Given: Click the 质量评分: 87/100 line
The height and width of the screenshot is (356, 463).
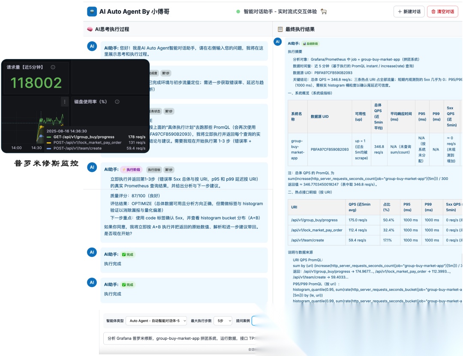Looking at the screenshot, I should coord(135,196).
